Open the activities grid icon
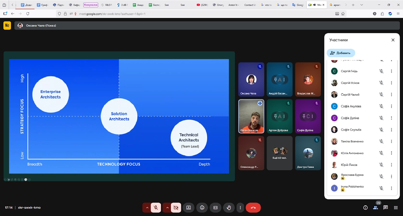 coord(396,208)
